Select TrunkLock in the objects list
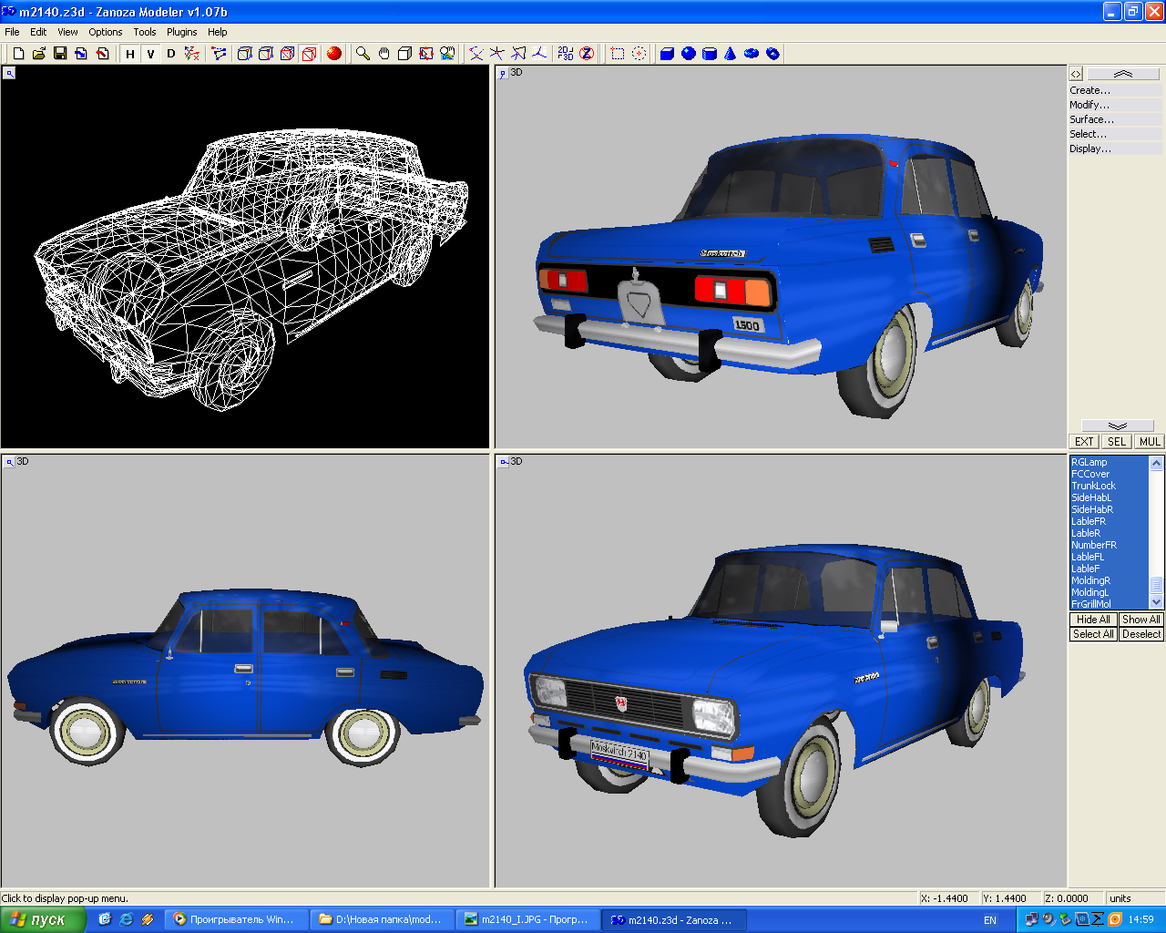The height and width of the screenshot is (933, 1166). (x=1093, y=486)
